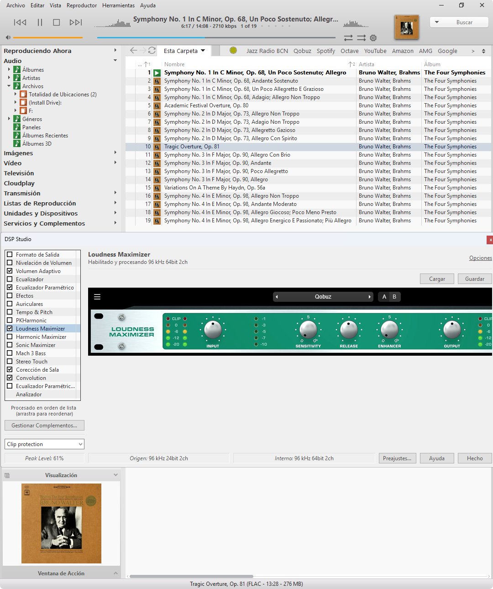Skip to the next track
This screenshot has width=493, height=589.
pos(75,22)
